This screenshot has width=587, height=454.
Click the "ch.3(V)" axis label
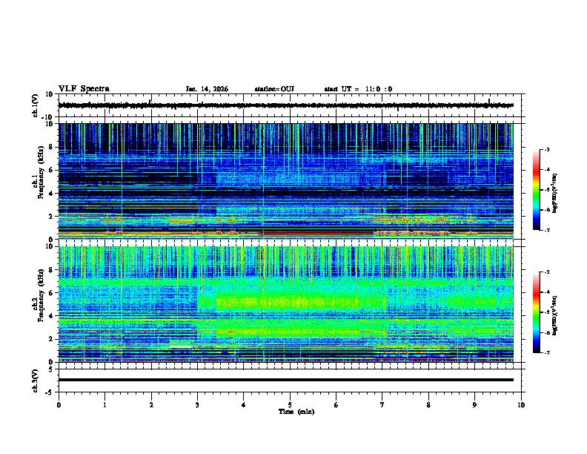36,381
